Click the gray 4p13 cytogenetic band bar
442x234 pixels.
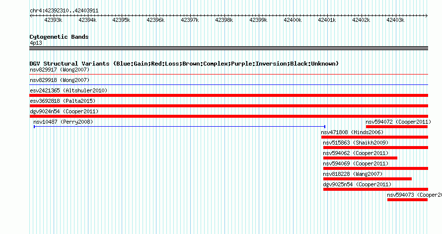click(228, 48)
